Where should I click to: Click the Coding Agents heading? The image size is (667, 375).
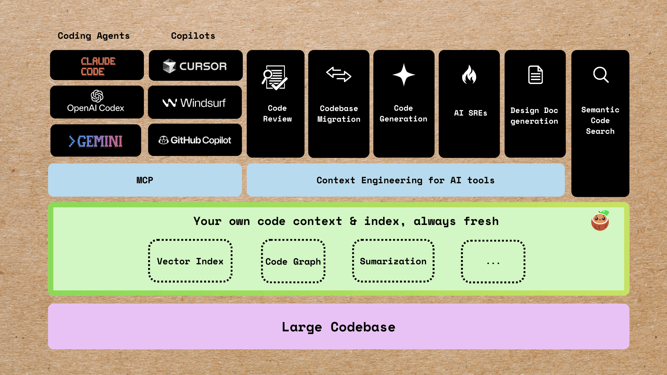(94, 36)
